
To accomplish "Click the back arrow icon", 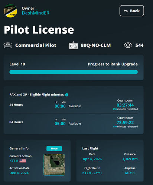I will click(126, 11).
